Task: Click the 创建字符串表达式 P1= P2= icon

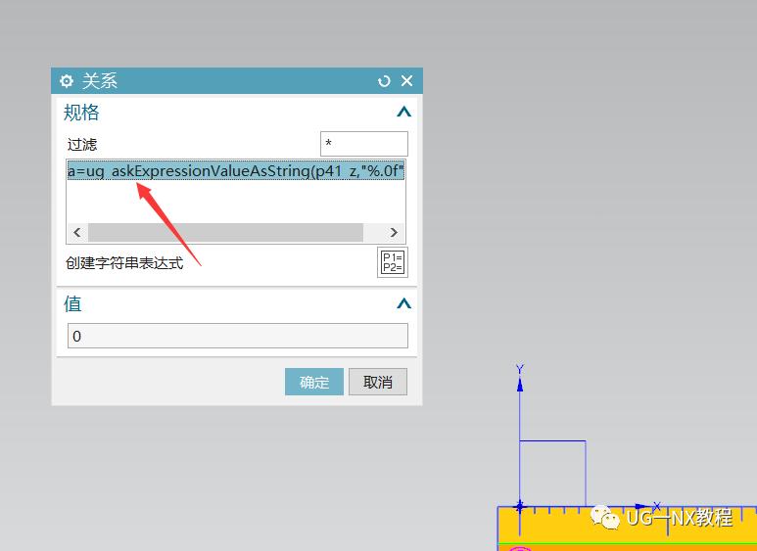Action: [393, 262]
